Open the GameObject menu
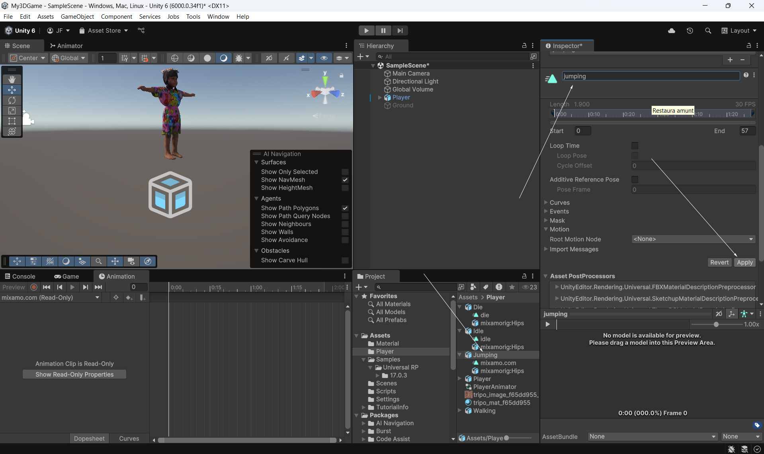This screenshot has width=764, height=454. tap(77, 16)
